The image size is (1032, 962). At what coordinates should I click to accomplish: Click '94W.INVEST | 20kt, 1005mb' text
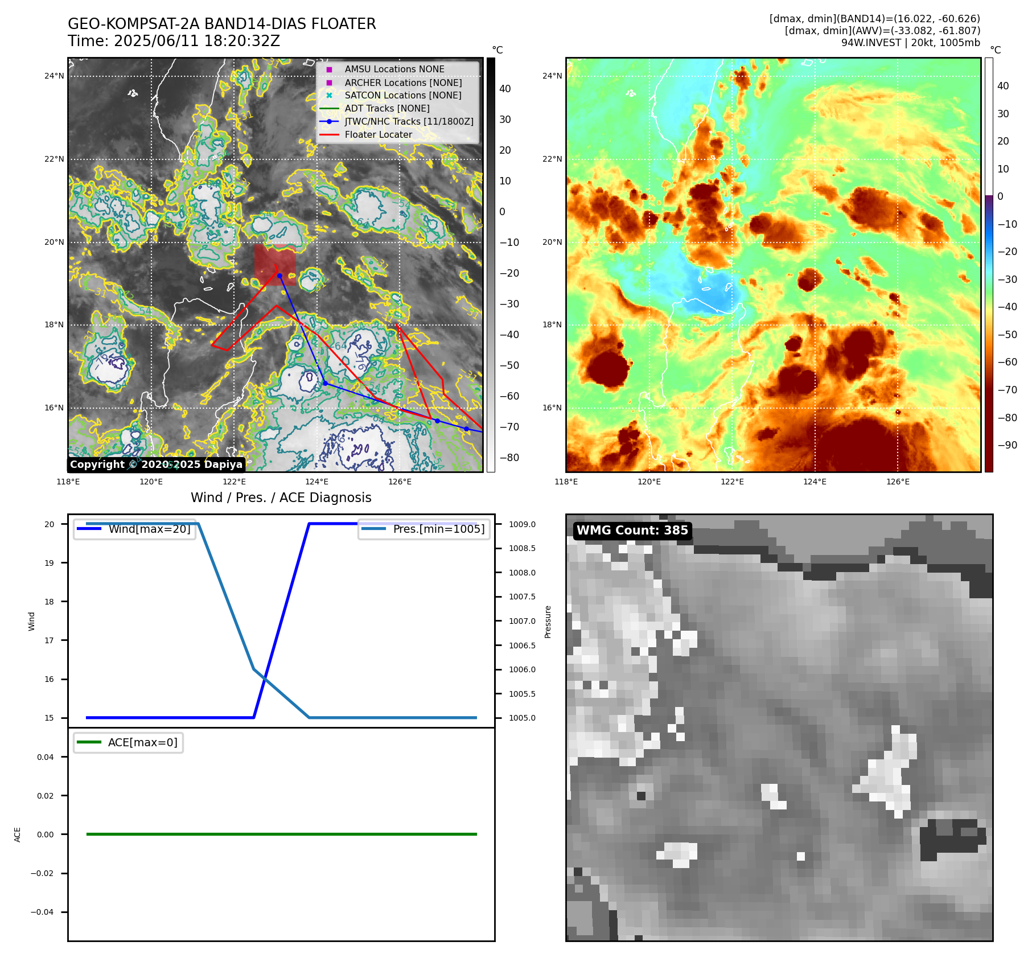pos(911,43)
